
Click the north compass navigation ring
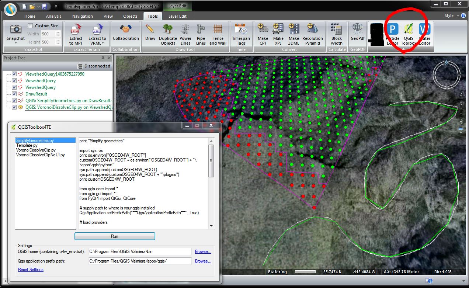click(x=447, y=74)
